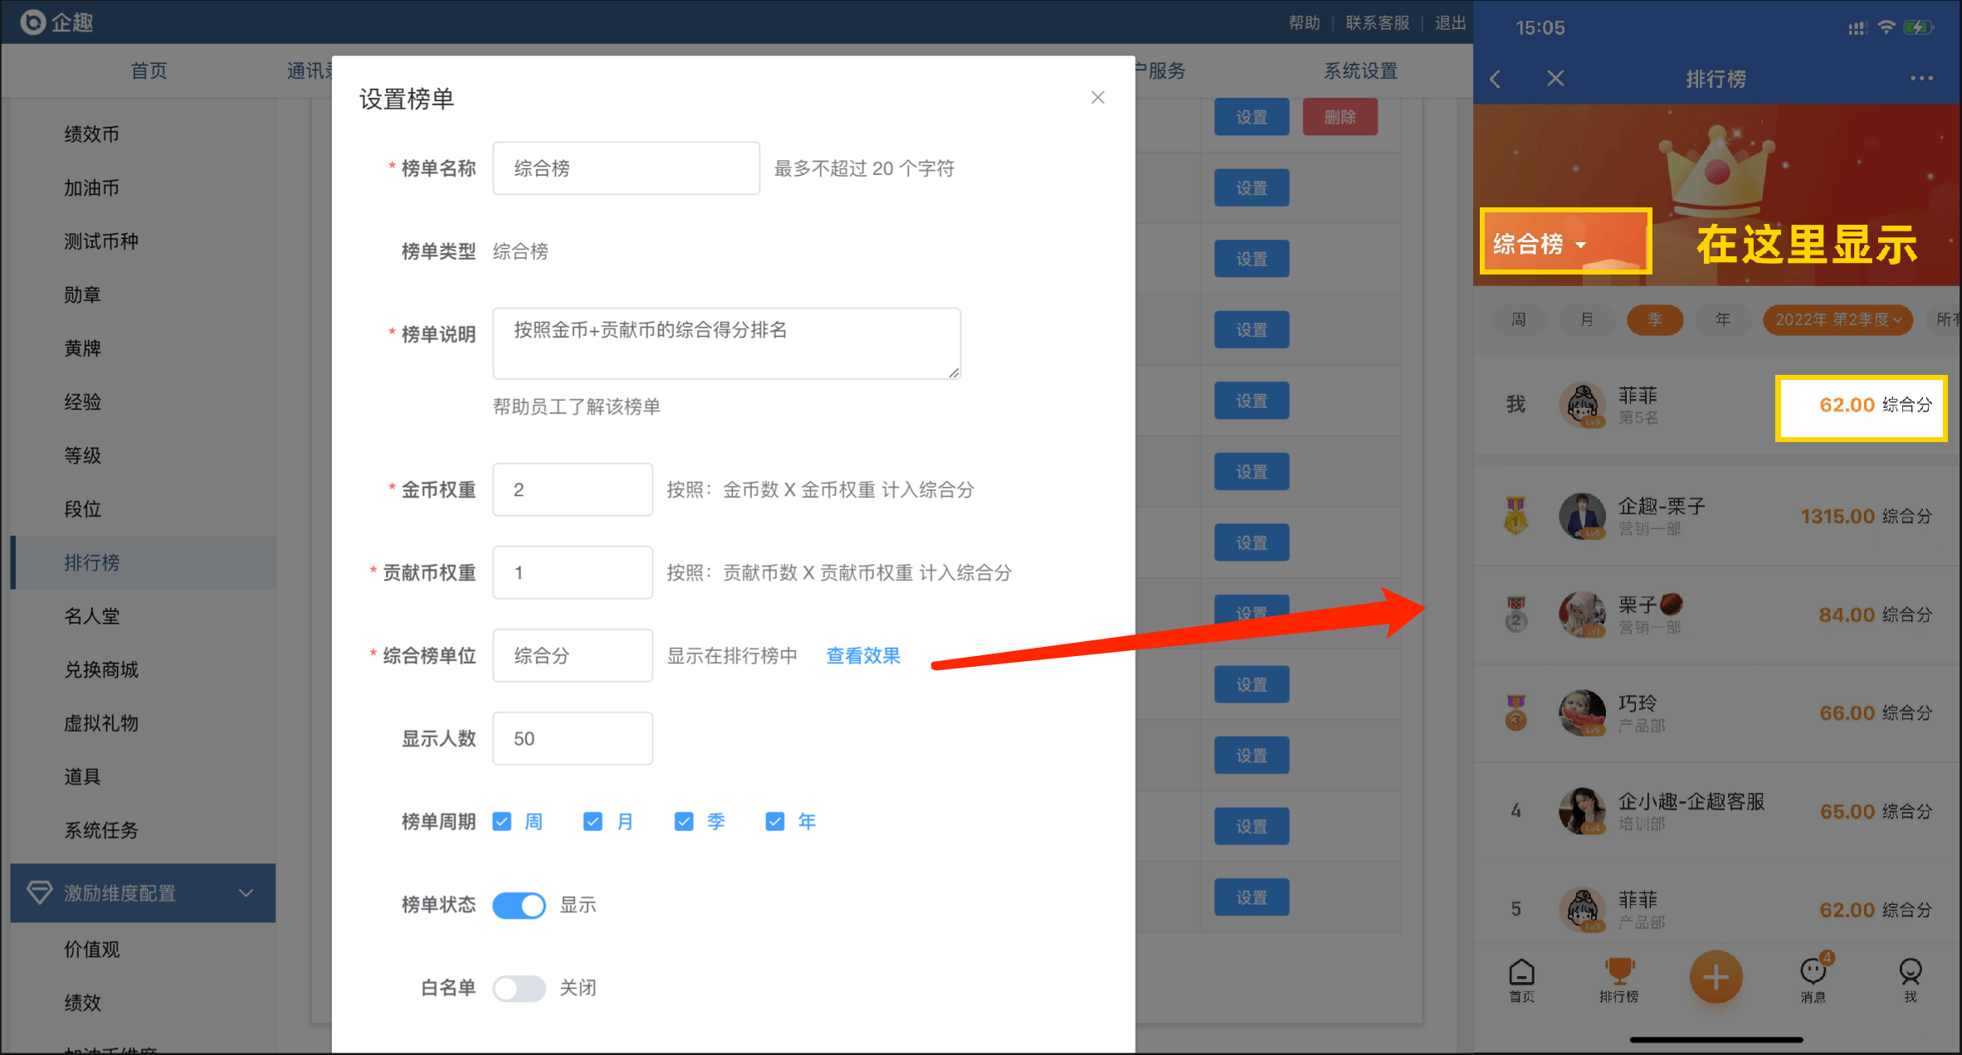The width and height of the screenshot is (1962, 1055).
Task: Click the 榜单说明 textarea
Action: coord(726,343)
